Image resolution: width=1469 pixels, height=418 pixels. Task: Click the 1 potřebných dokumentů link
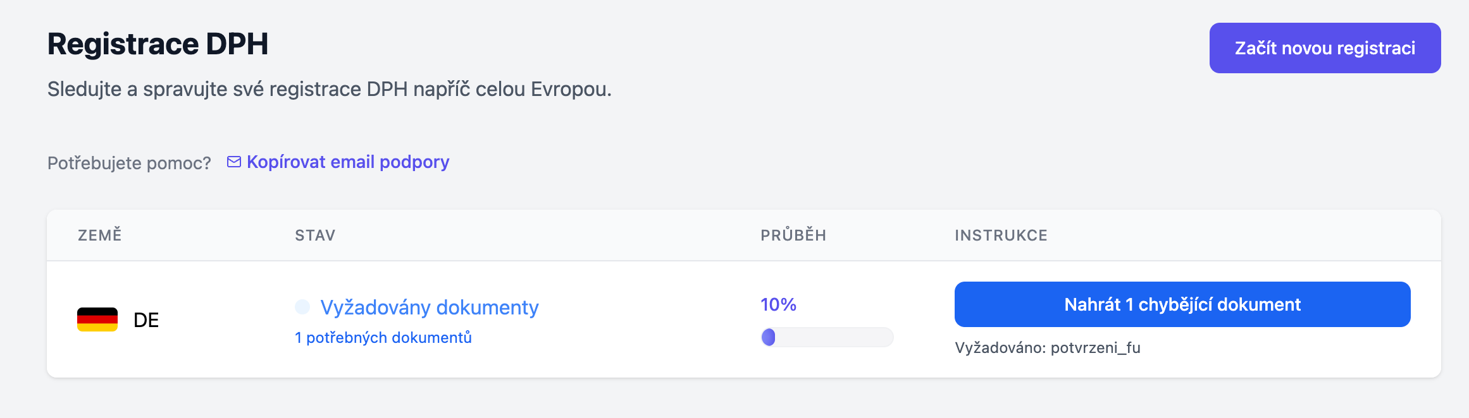(383, 338)
